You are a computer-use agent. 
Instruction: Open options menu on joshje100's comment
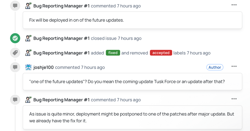tap(234, 66)
